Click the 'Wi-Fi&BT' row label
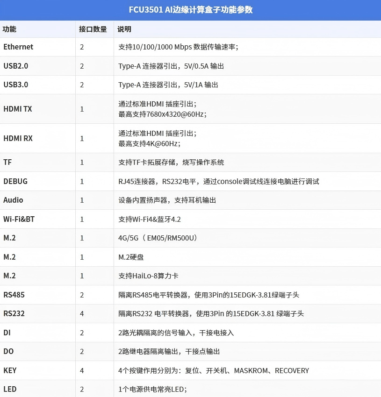The image size is (381, 397). coord(19,219)
